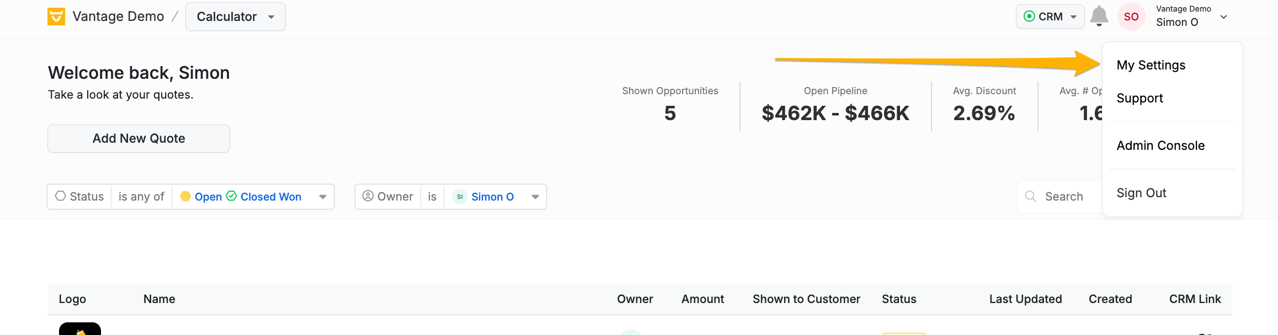Collapse the user menu chevron
Screen dimensions: 1278x335
1223,17
